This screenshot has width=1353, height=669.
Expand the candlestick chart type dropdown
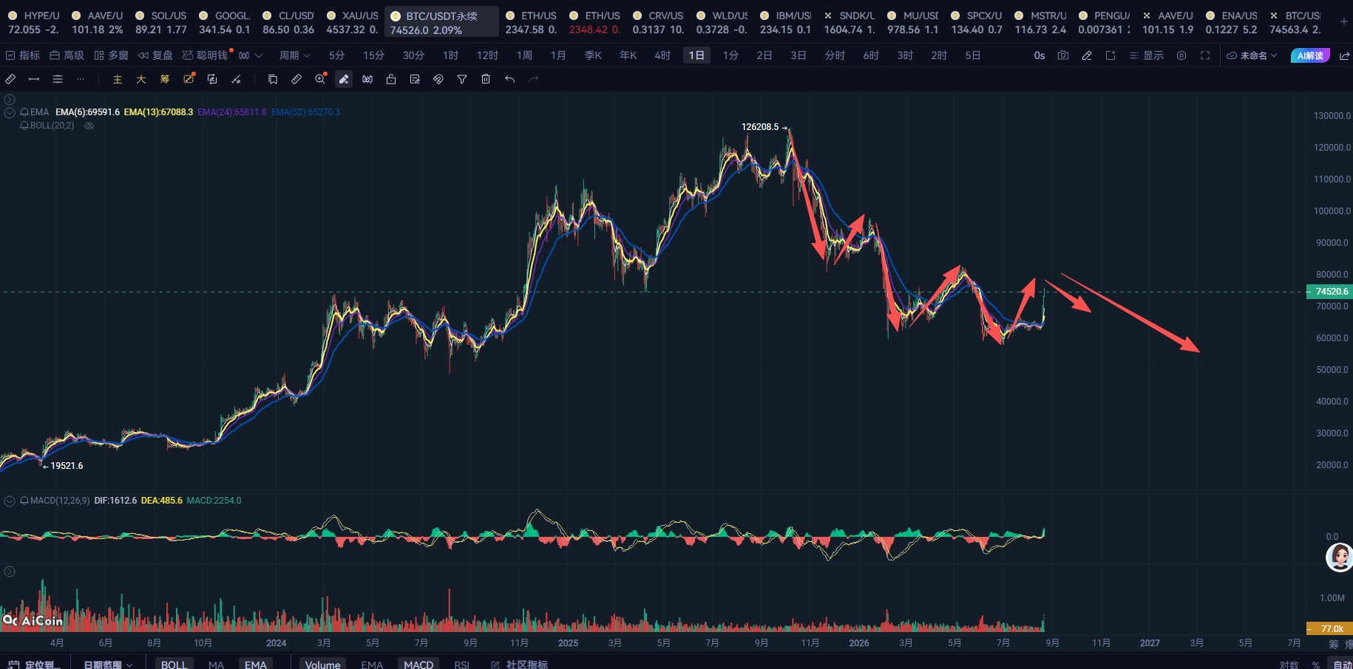pos(251,55)
